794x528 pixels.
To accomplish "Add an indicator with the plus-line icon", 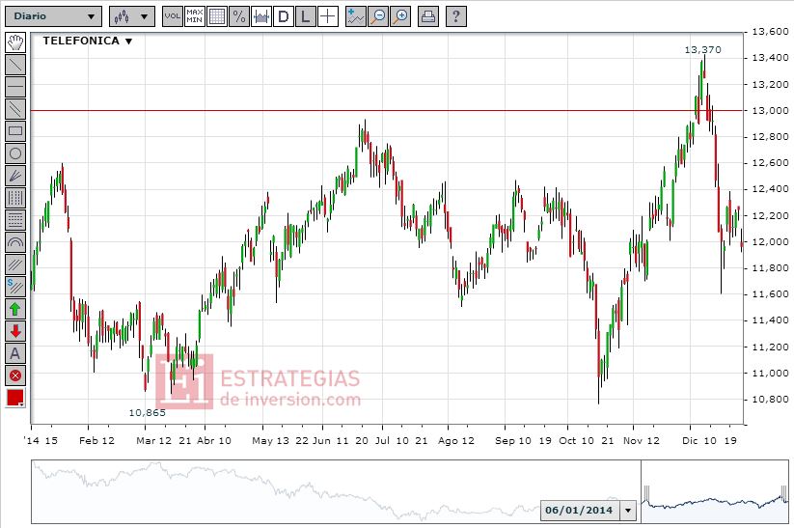I will 355,16.
